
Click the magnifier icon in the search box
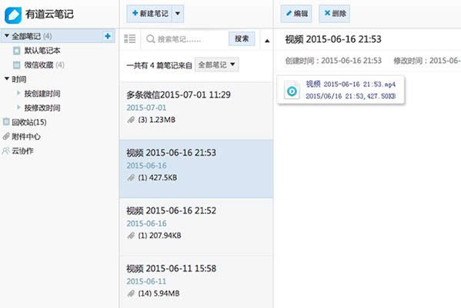tap(150, 38)
